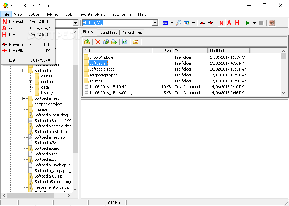Select the Thumbs folder in file list
This screenshot has width=289, height=206.
(x=96, y=81)
